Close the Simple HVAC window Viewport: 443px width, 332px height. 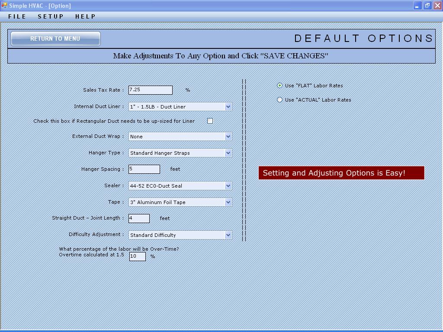click(x=437, y=5)
